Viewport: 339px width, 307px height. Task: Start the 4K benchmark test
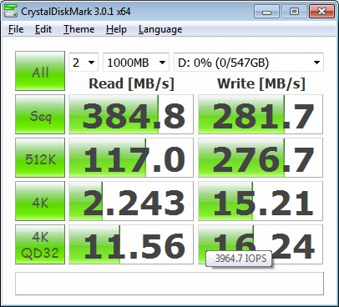[x=40, y=201]
